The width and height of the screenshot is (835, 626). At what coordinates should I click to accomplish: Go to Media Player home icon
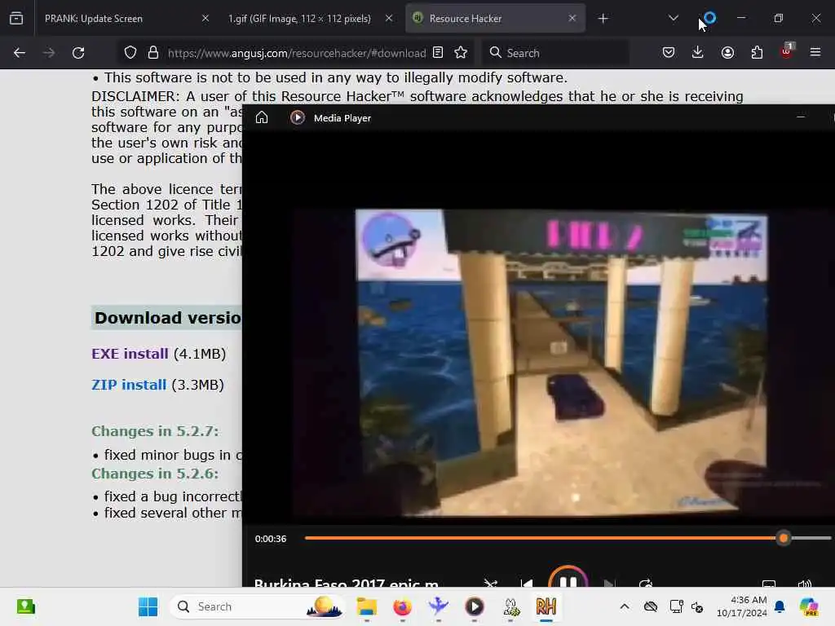point(262,117)
